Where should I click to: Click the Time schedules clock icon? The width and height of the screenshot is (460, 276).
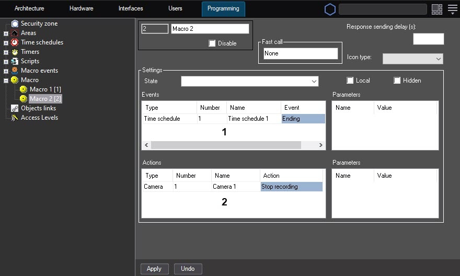15,42
